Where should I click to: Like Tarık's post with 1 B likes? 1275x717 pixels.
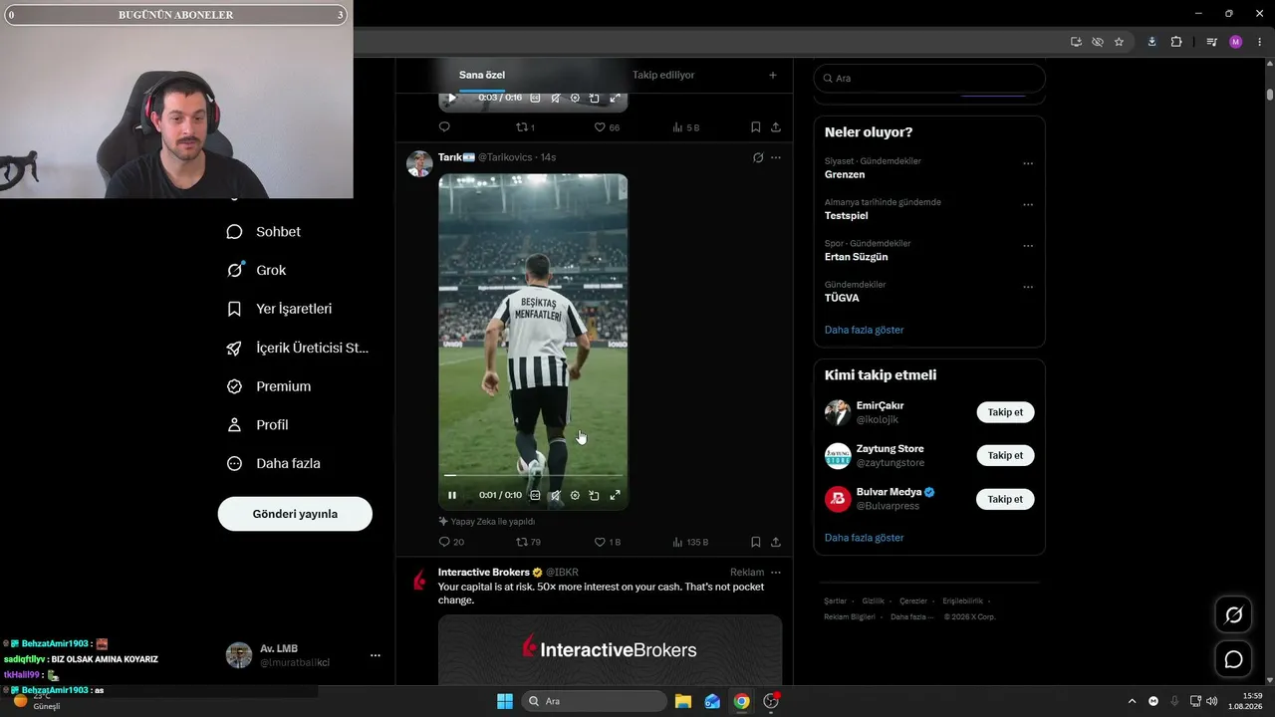pyautogui.click(x=607, y=542)
